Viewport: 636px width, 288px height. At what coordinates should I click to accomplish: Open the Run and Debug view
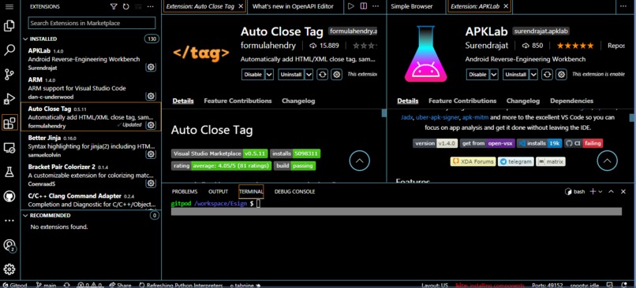pos(9,98)
